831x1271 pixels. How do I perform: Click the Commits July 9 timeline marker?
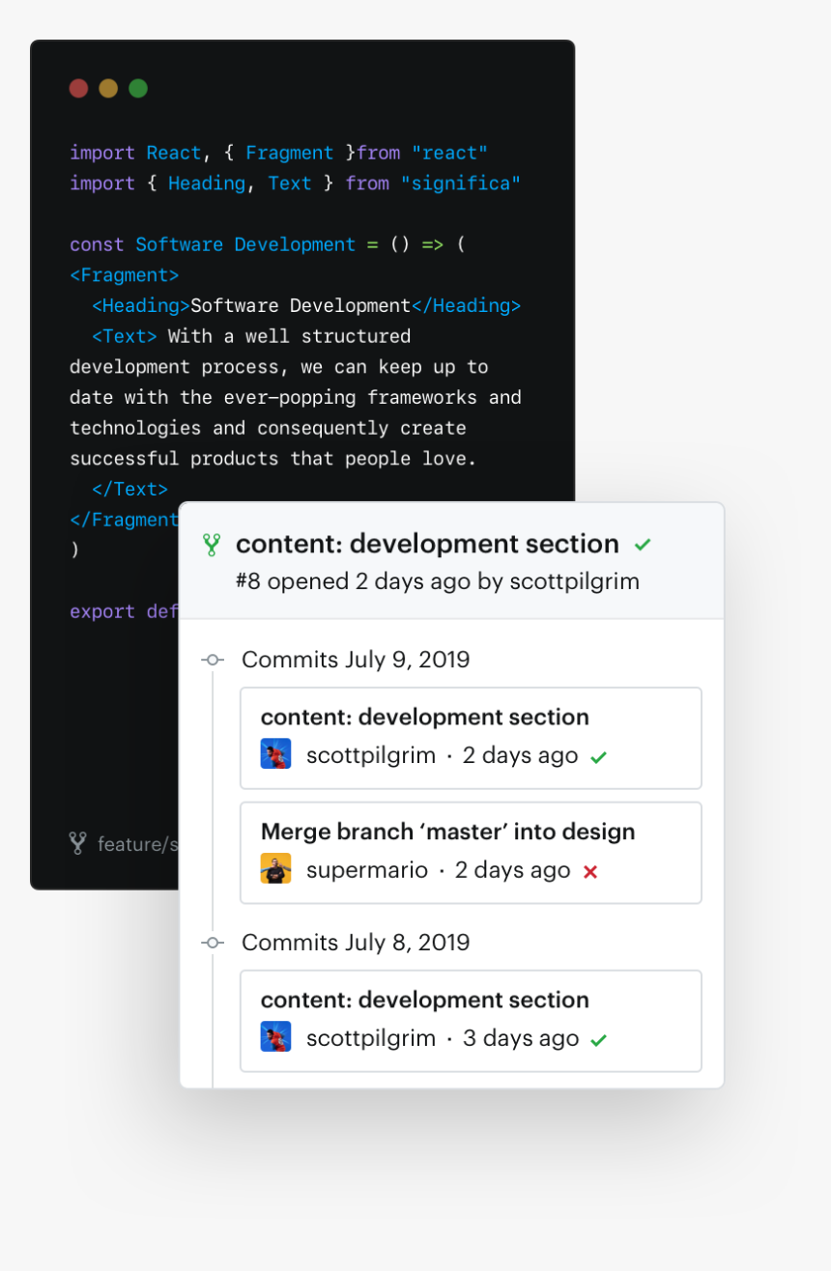coord(213,660)
